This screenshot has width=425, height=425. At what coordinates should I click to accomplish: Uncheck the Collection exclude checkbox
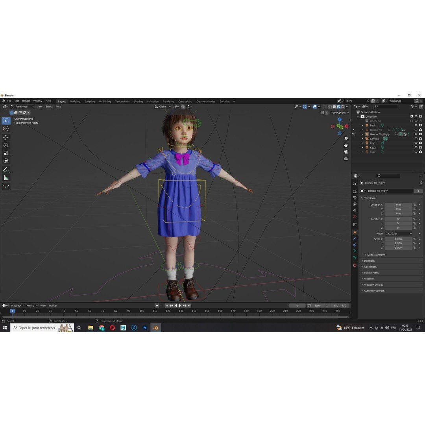click(x=412, y=116)
